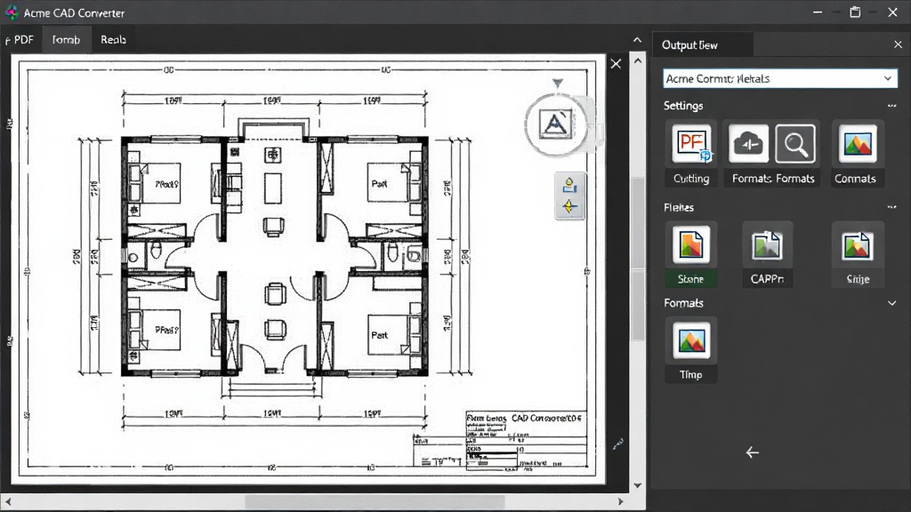The image size is (911, 512).
Task: Open the Settings section more options
Action: pos(891,106)
